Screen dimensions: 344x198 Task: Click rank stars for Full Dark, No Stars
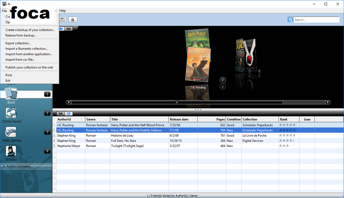[287, 141]
